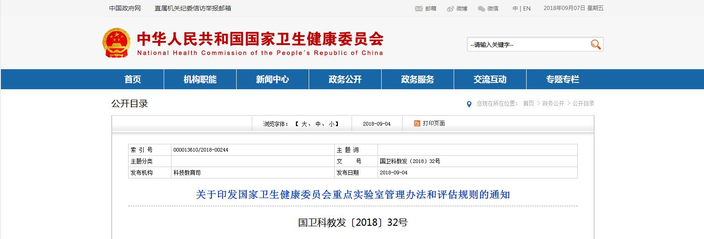This screenshot has height=239, width=704.
Task: Open the 机构职能 menu
Action: coord(200,80)
